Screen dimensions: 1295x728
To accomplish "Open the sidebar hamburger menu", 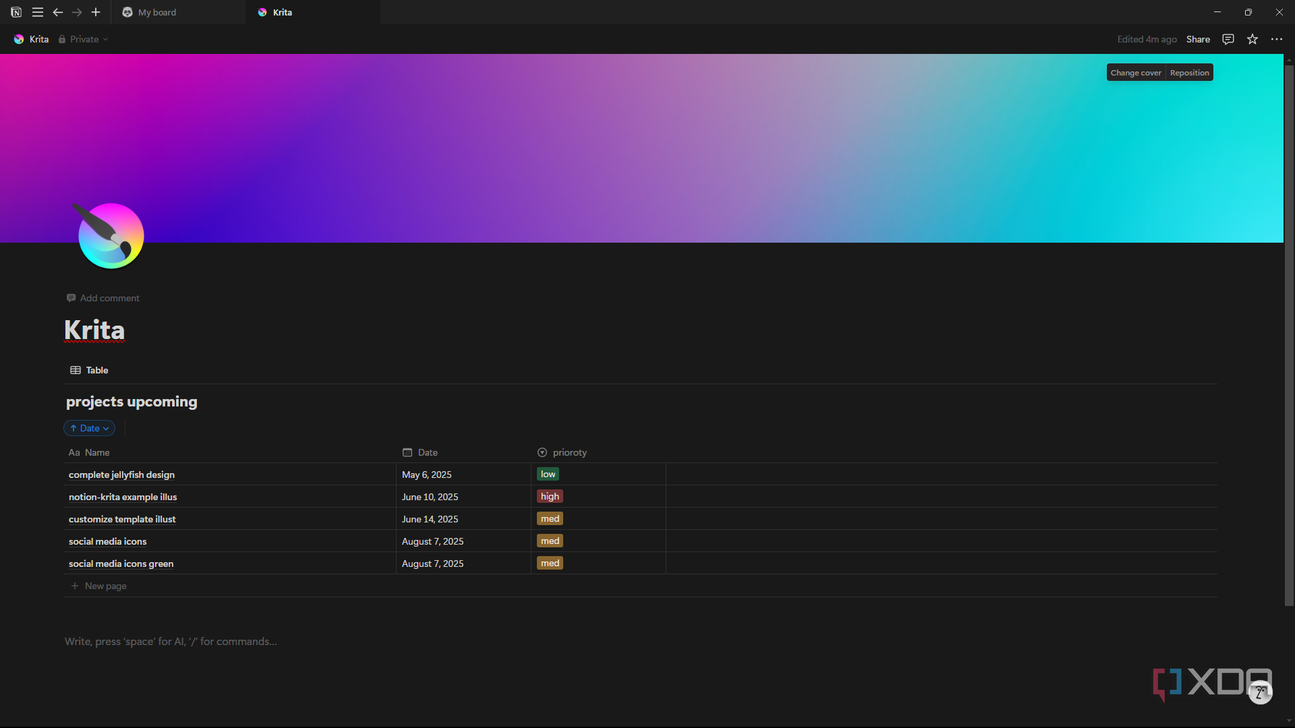I will (38, 12).
